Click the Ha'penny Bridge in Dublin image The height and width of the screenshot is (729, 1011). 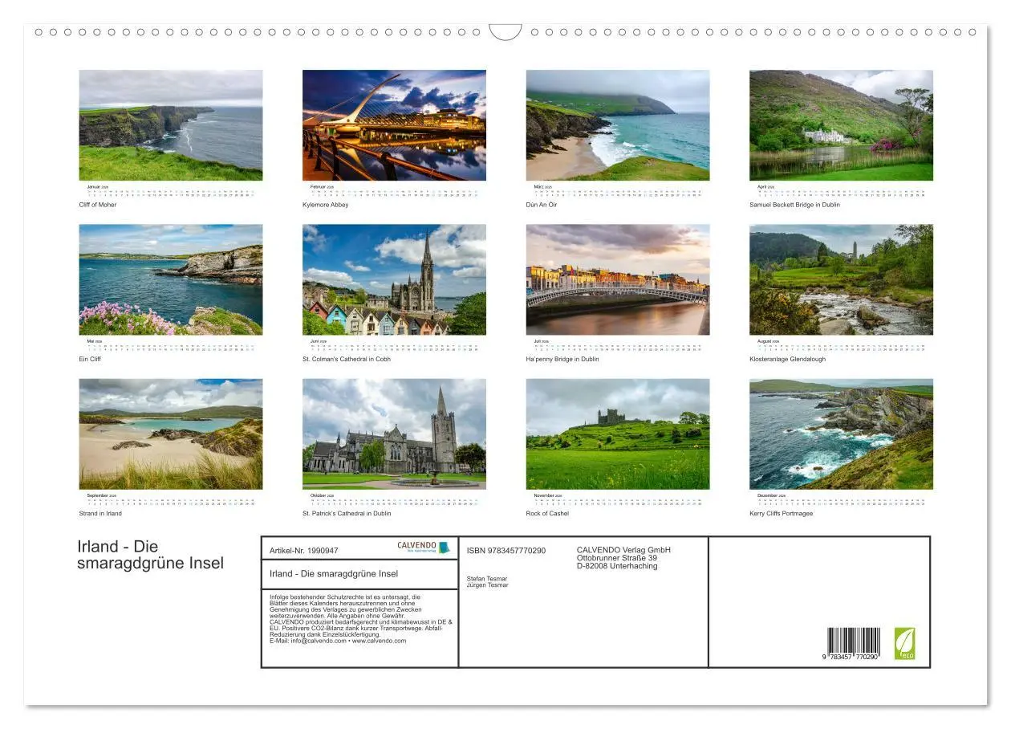618,279
